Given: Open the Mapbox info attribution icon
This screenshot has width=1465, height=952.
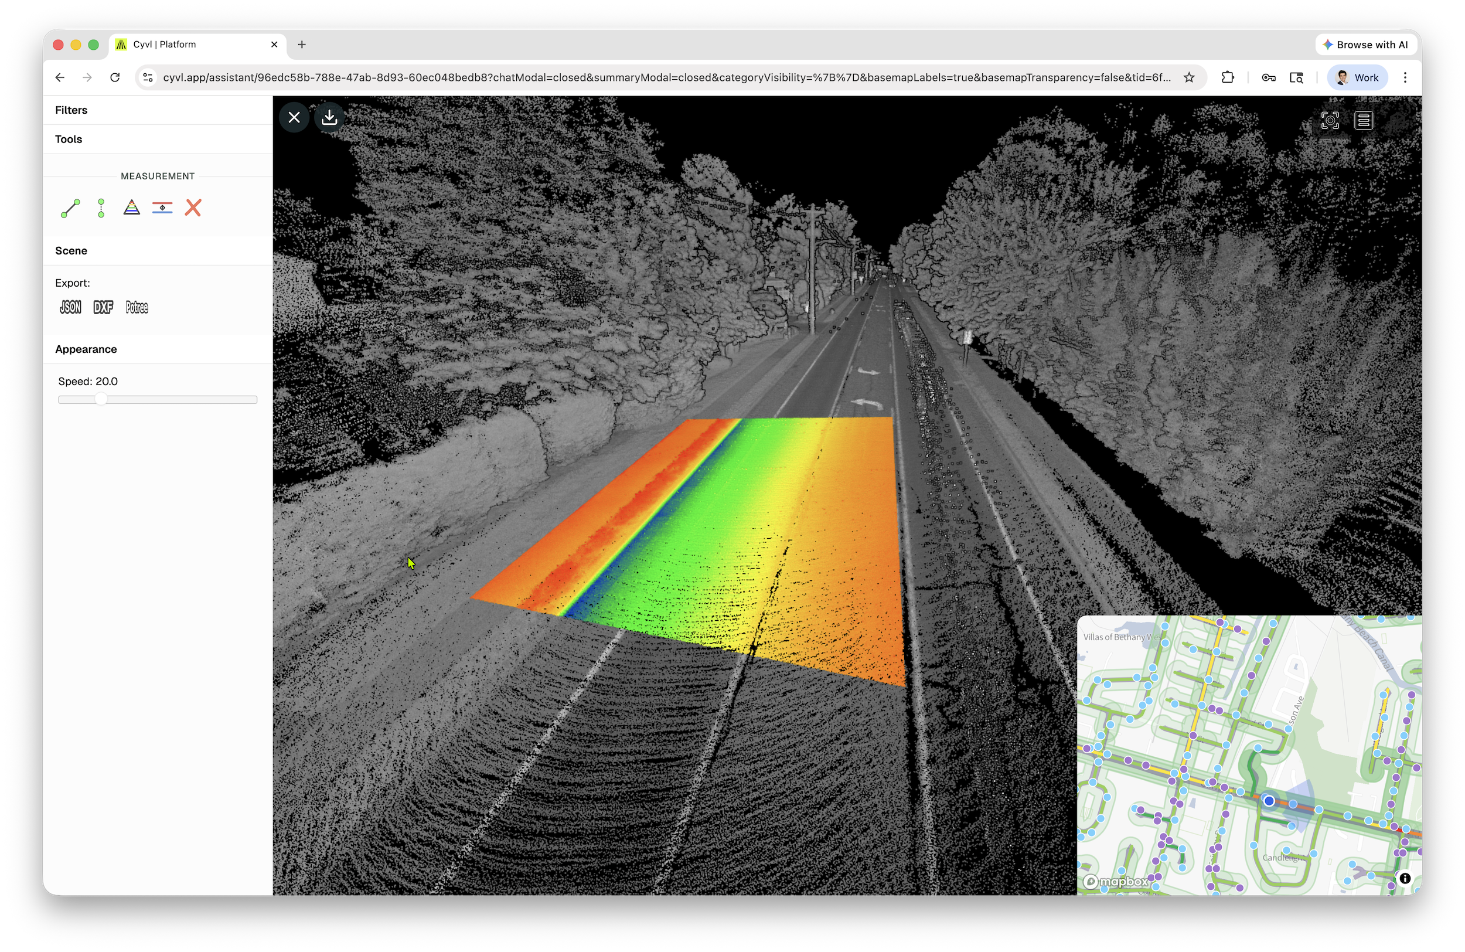Looking at the screenshot, I should (x=1405, y=879).
